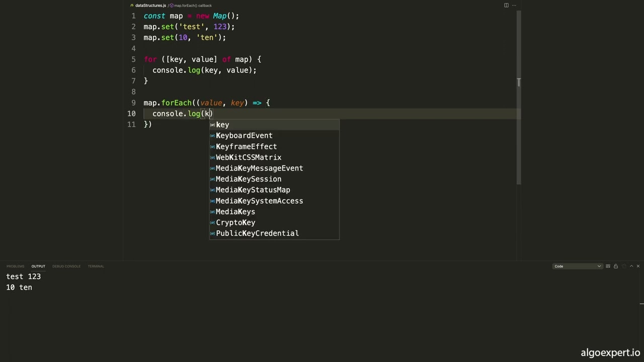Click line number 5 in the gutter
Image resolution: width=644 pixels, height=362 pixels.
133,59
